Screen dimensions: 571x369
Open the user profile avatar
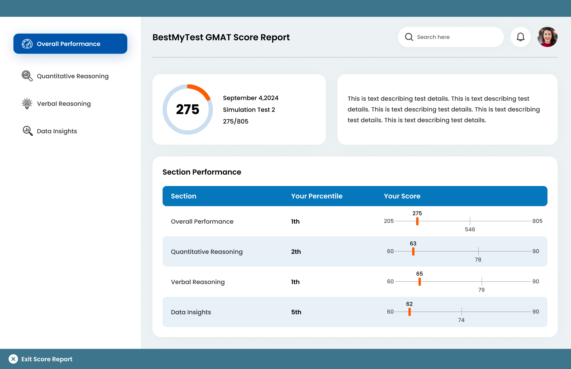547,37
